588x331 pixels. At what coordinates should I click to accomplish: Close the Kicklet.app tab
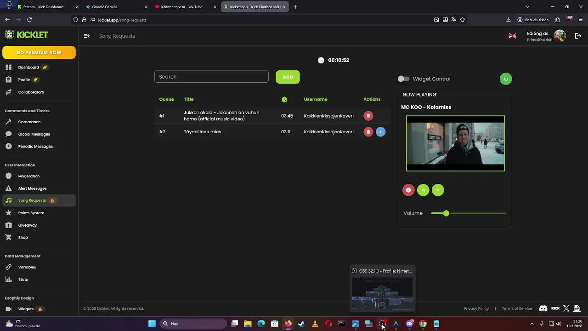284,7
